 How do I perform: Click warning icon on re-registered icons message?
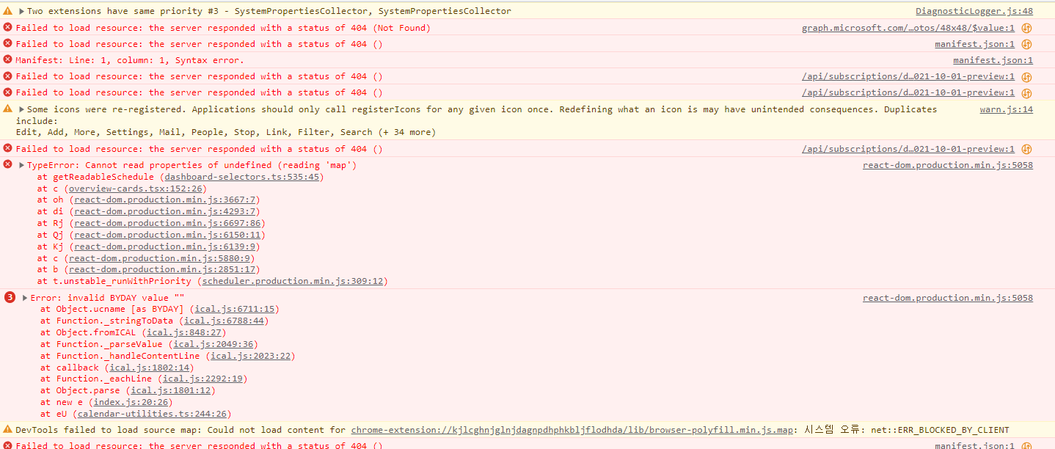pyautogui.click(x=7, y=109)
